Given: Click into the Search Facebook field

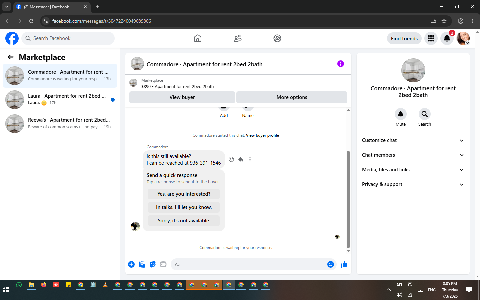Looking at the screenshot, I should coord(68,38).
